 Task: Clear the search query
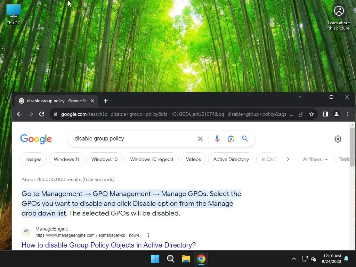(x=200, y=139)
